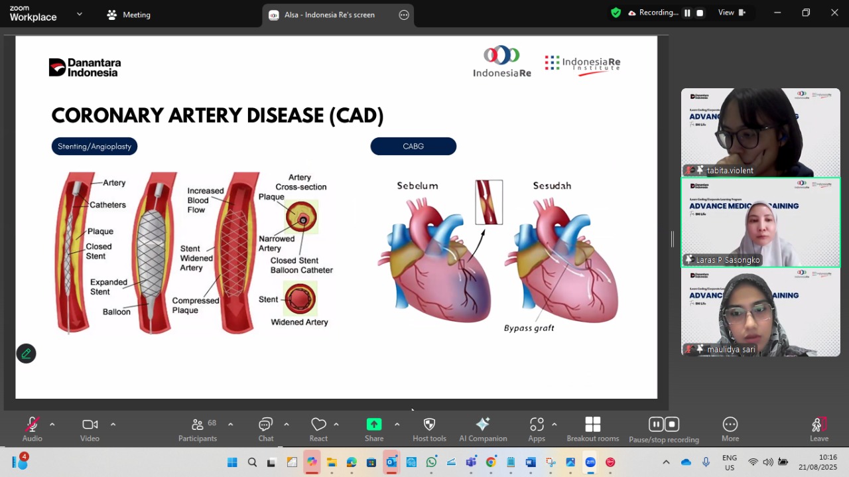Open the Chat panel

coord(265,429)
